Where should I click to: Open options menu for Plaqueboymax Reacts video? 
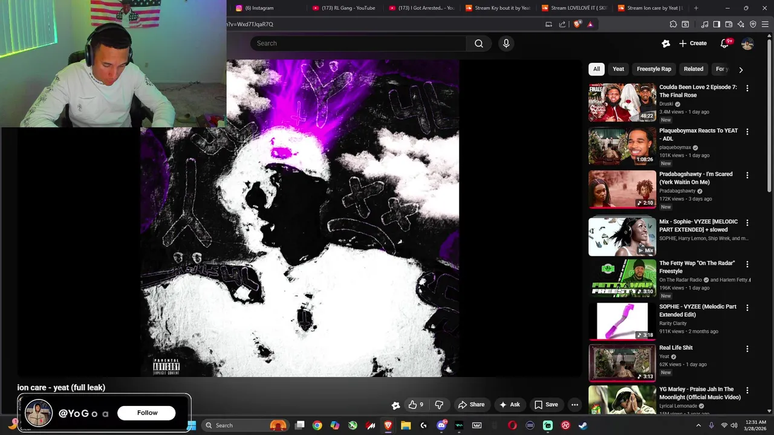click(x=747, y=132)
